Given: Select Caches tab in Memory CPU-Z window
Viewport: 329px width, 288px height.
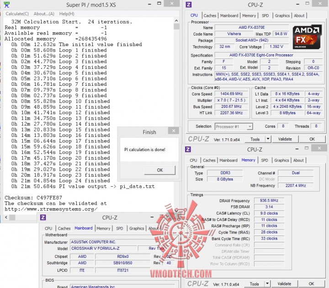Looking at the screenshot, I should point(209,160).
